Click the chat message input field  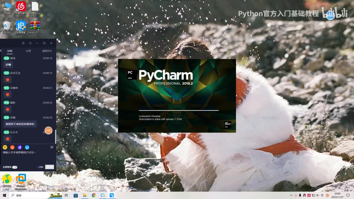coord(28,157)
